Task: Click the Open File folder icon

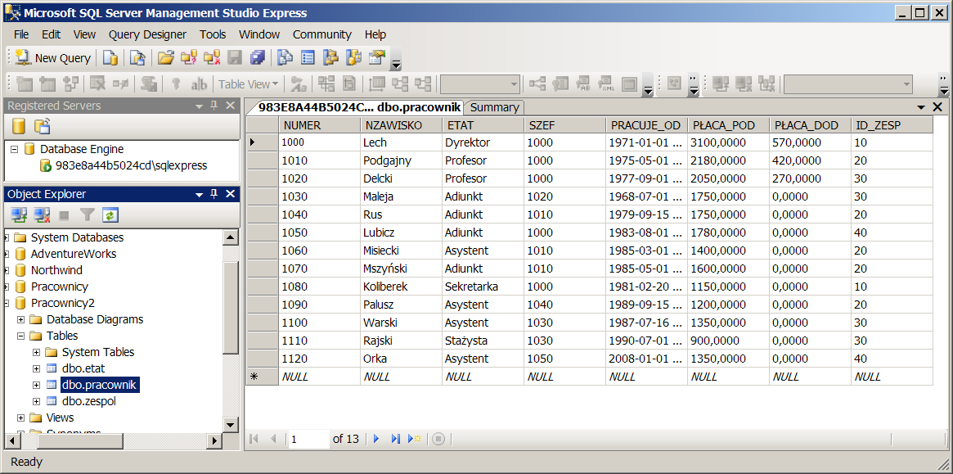Action: click(165, 58)
